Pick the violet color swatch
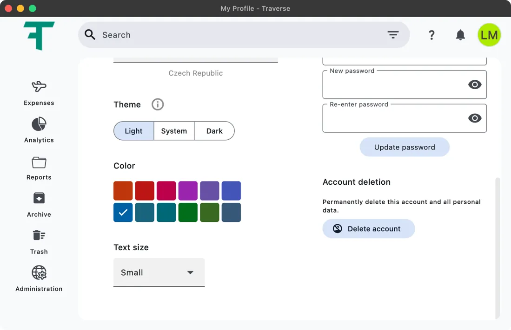 click(210, 191)
